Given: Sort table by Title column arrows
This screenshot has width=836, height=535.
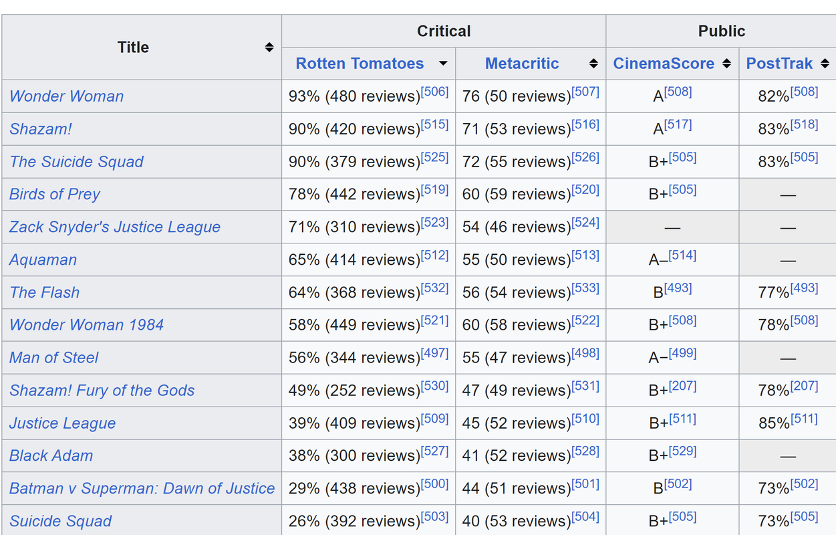Looking at the screenshot, I should click(269, 47).
